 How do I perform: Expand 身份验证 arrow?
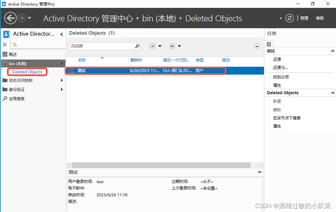[62, 89]
